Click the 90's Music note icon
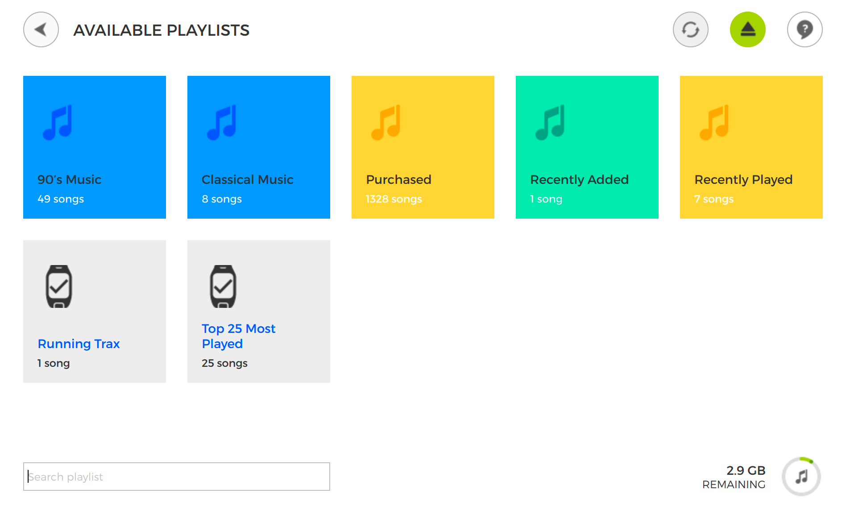Viewport: 846px width, 506px height. tap(58, 122)
